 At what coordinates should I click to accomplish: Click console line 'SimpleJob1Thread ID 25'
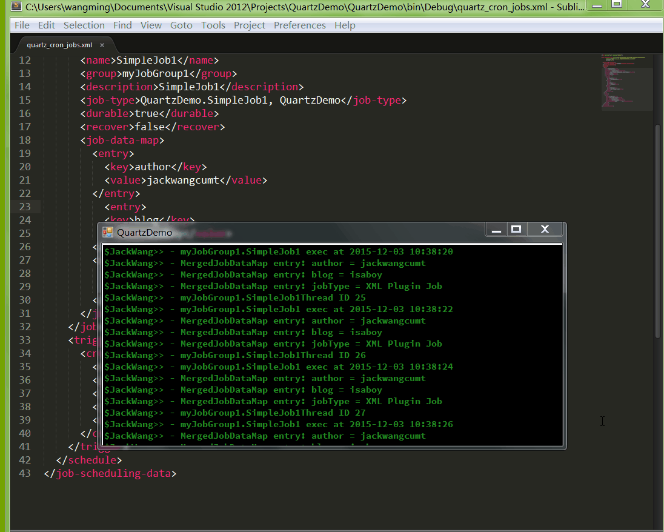[235, 298]
